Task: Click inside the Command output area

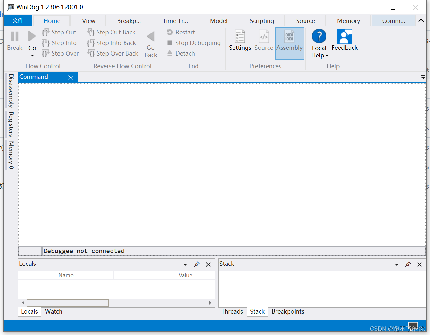Action: [222, 165]
